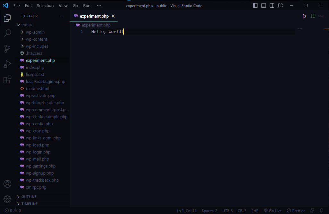Open wp-settings.php file

42,166
